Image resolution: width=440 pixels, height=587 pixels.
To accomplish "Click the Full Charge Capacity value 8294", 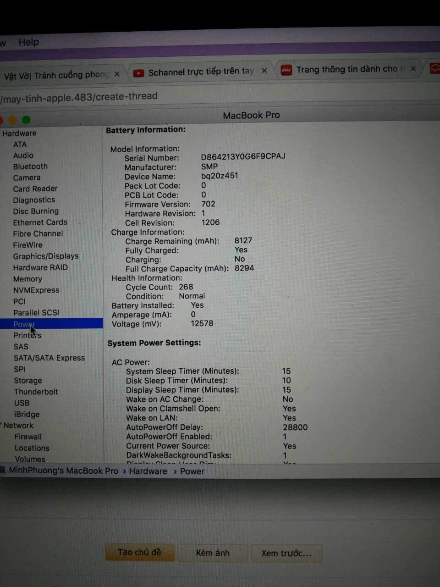I will 244,268.
